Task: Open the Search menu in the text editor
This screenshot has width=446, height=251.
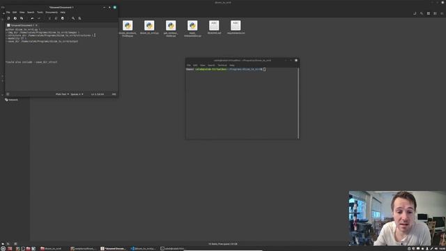Action: pyautogui.click(x=31, y=13)
